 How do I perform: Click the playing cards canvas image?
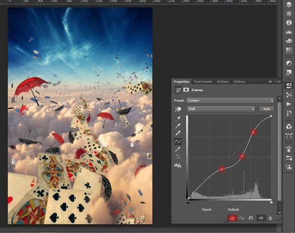(x=80, y=116)
